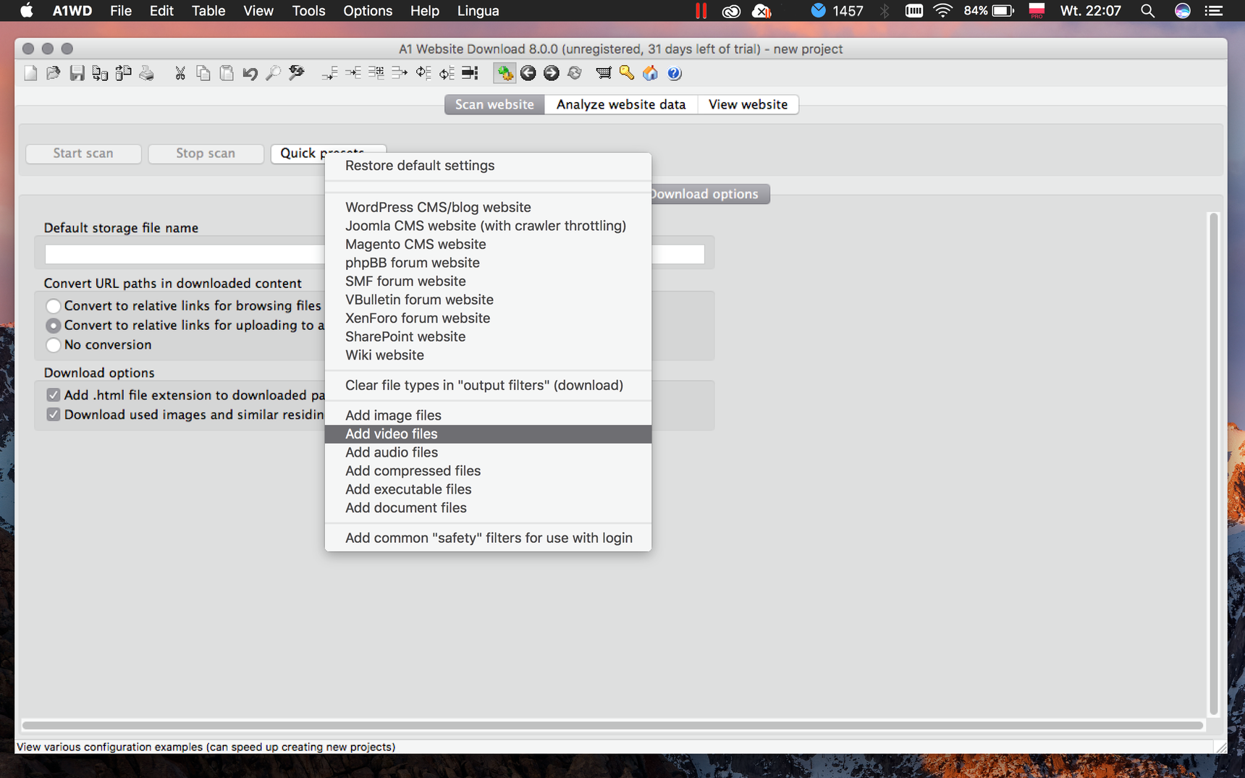Click the shopping cart Buy icon
This screenshot has width=1245, height=778.
click(x=603, y=73)
